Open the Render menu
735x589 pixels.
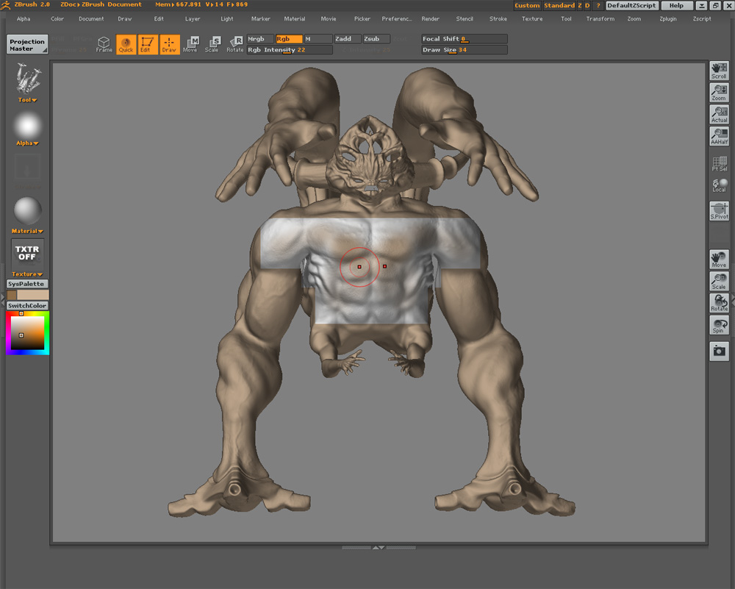pos(431,18)
